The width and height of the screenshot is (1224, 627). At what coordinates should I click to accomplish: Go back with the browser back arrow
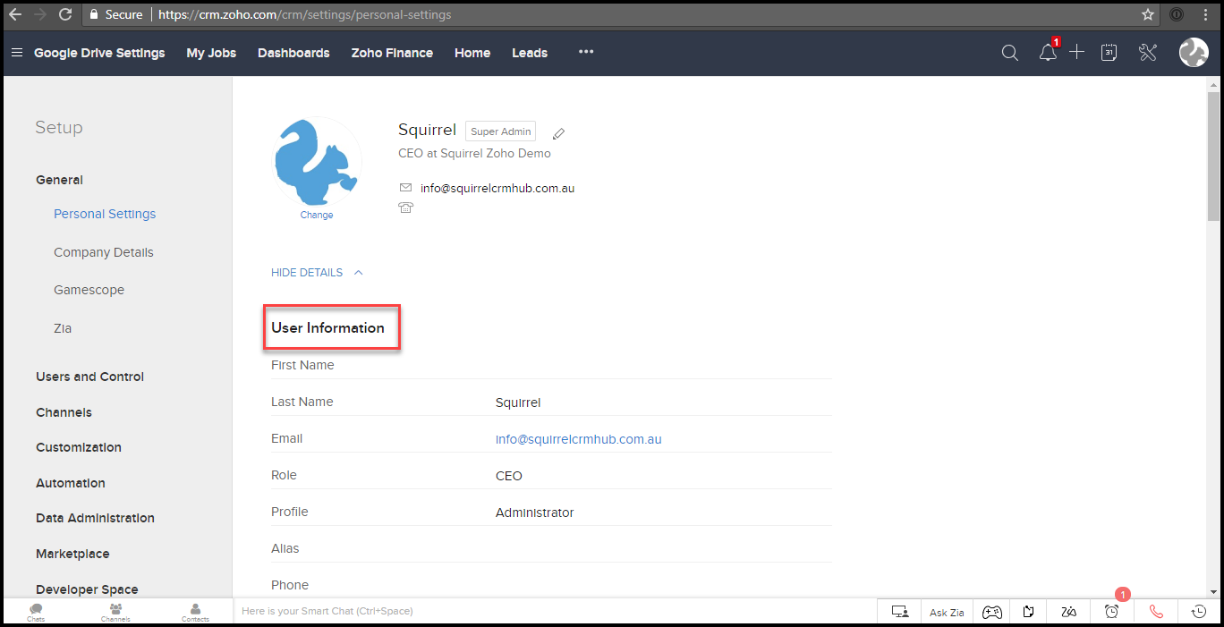click(x=15, y=14)
